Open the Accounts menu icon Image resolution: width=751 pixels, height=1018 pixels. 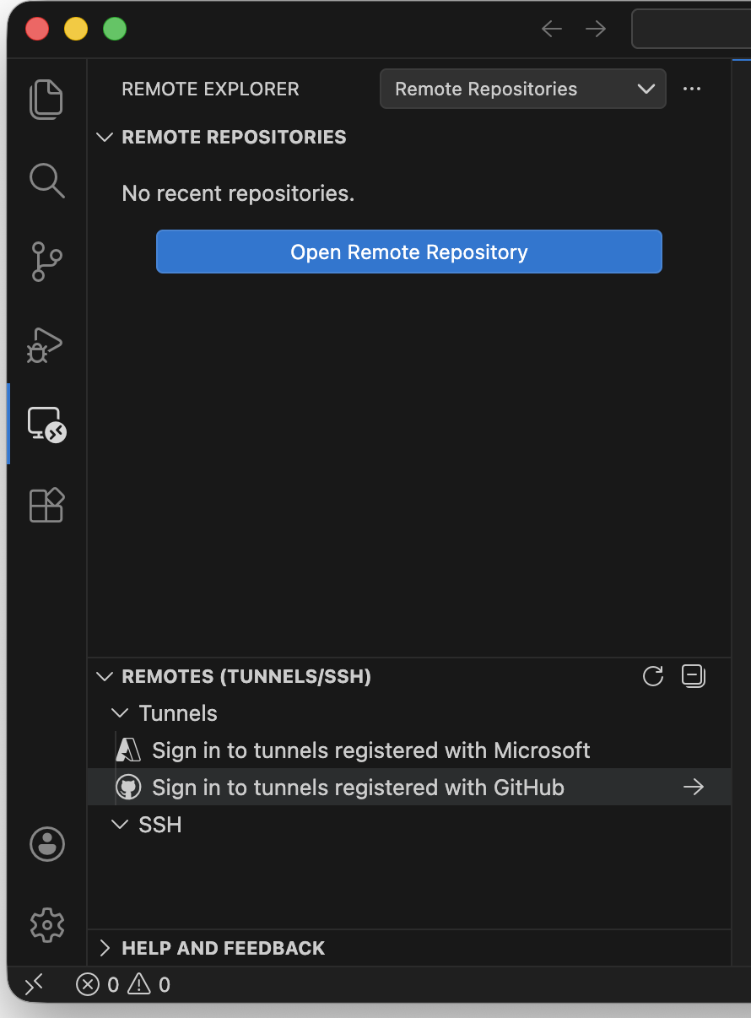pos(46,843)
